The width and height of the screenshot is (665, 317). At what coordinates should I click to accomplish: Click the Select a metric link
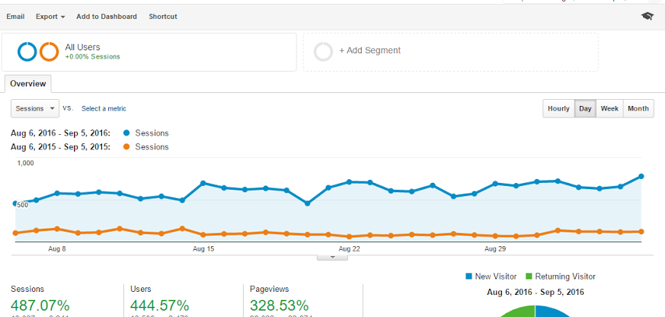point(104,108)
